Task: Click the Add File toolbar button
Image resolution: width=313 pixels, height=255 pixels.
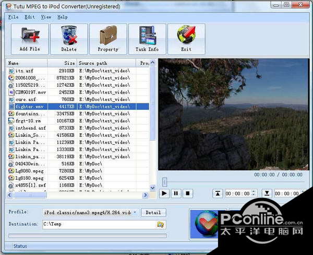Action: (x=30, y=39)
